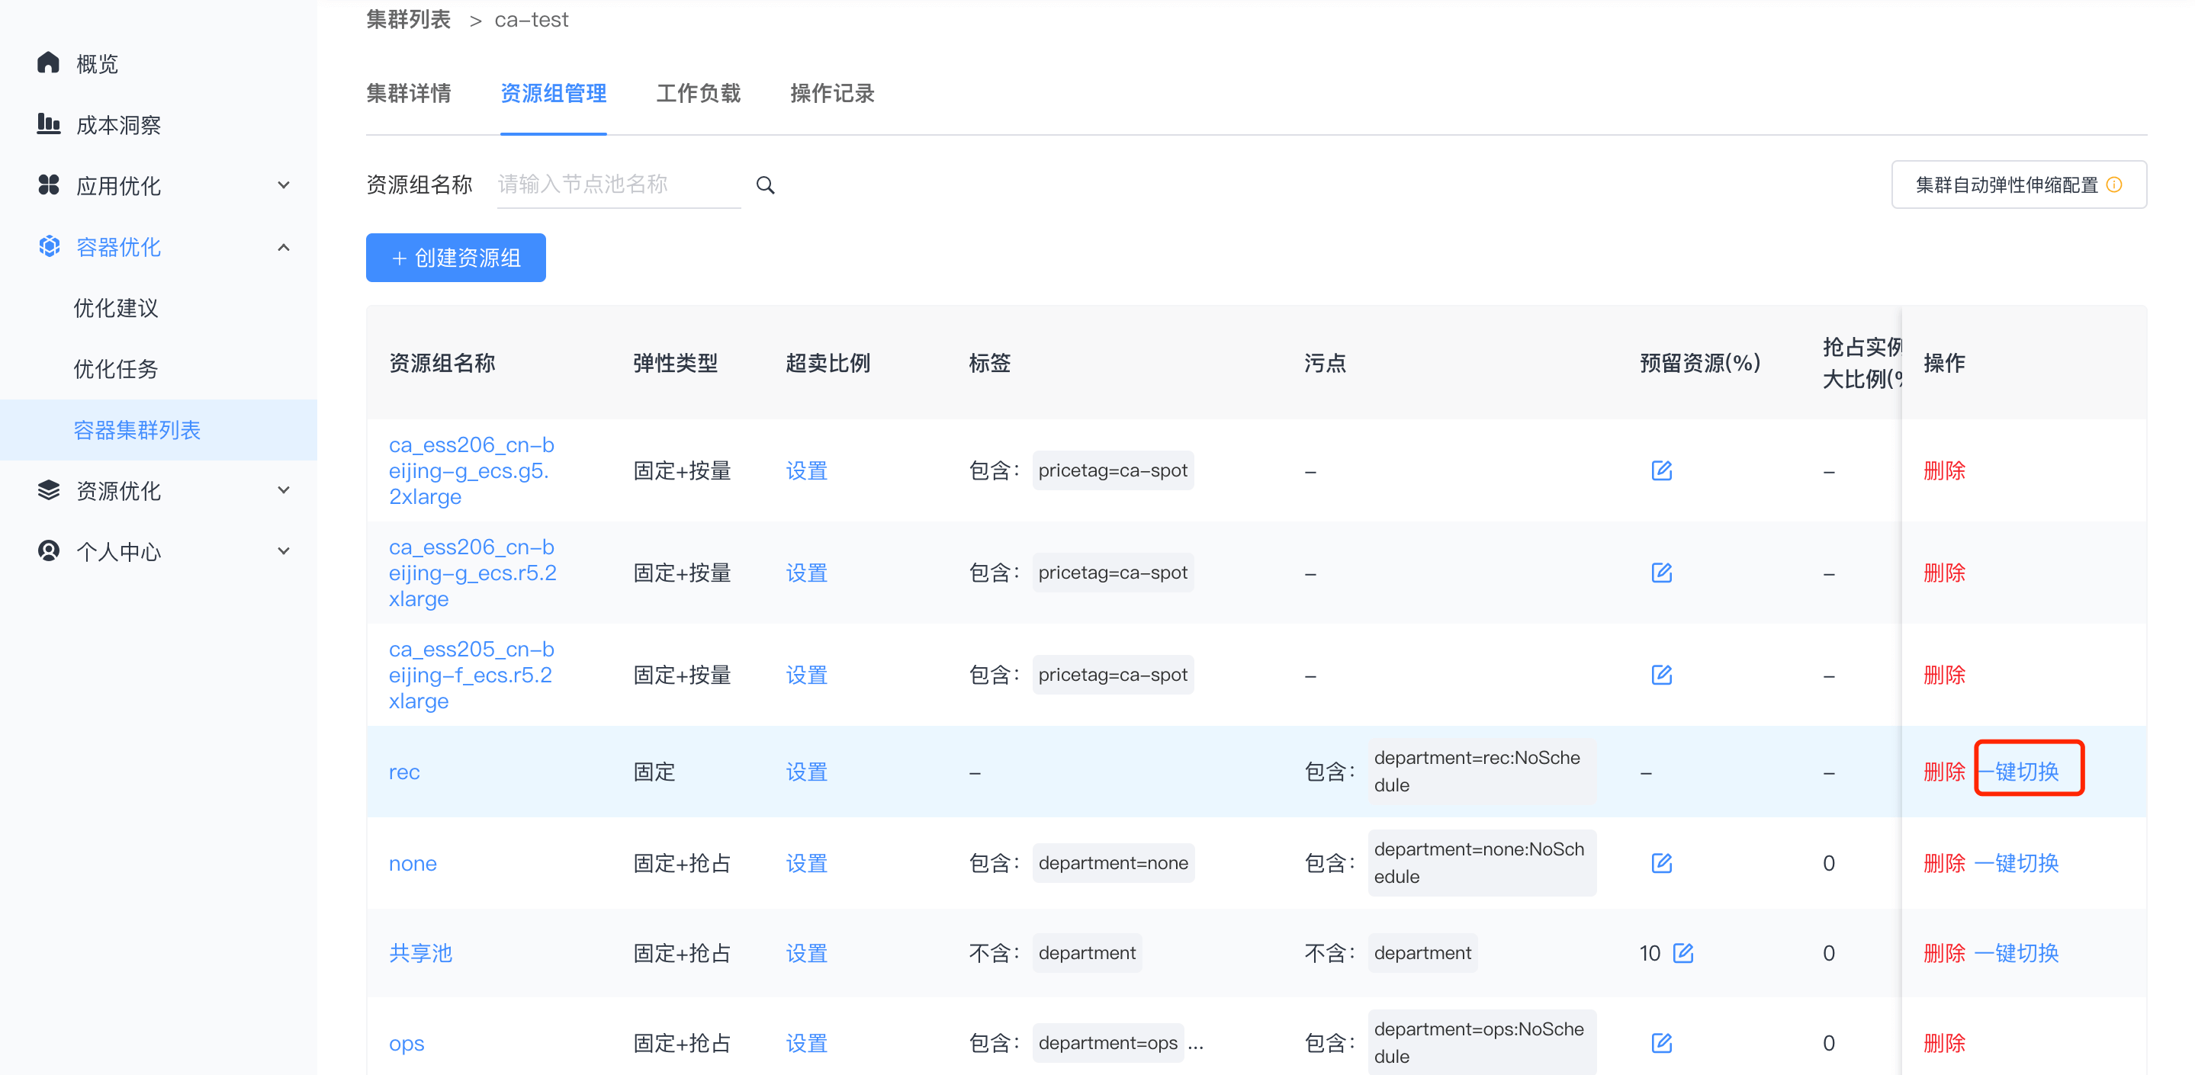Click the 资源优化 layers icon
Viewport: 2195px width, 1075px height.
point(49,489)
